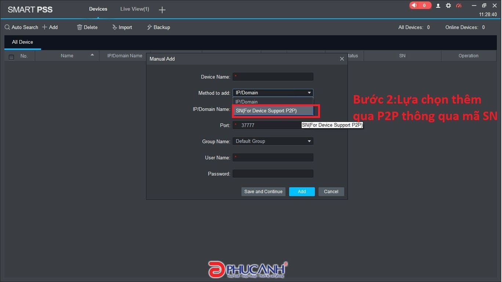Open the alarm notification counter
Image resolution: width=502 pixels, height=282 pixels.
pyautogui.click(x=420, y=5)
